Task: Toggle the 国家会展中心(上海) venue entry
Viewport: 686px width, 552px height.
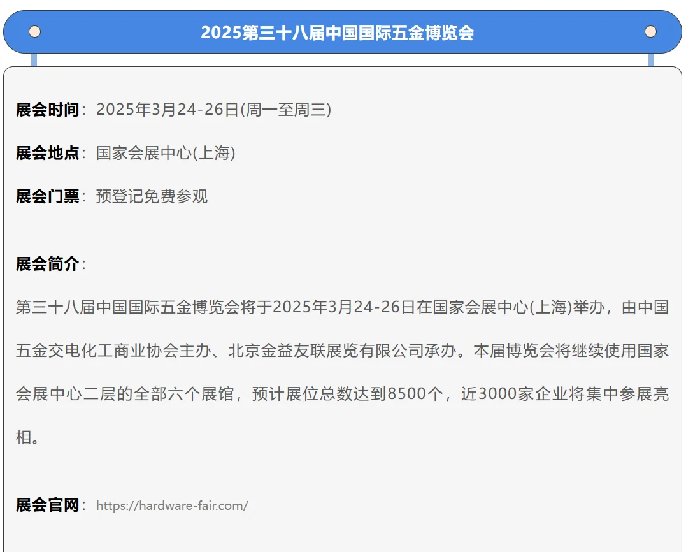Action: tap(166, 153)
